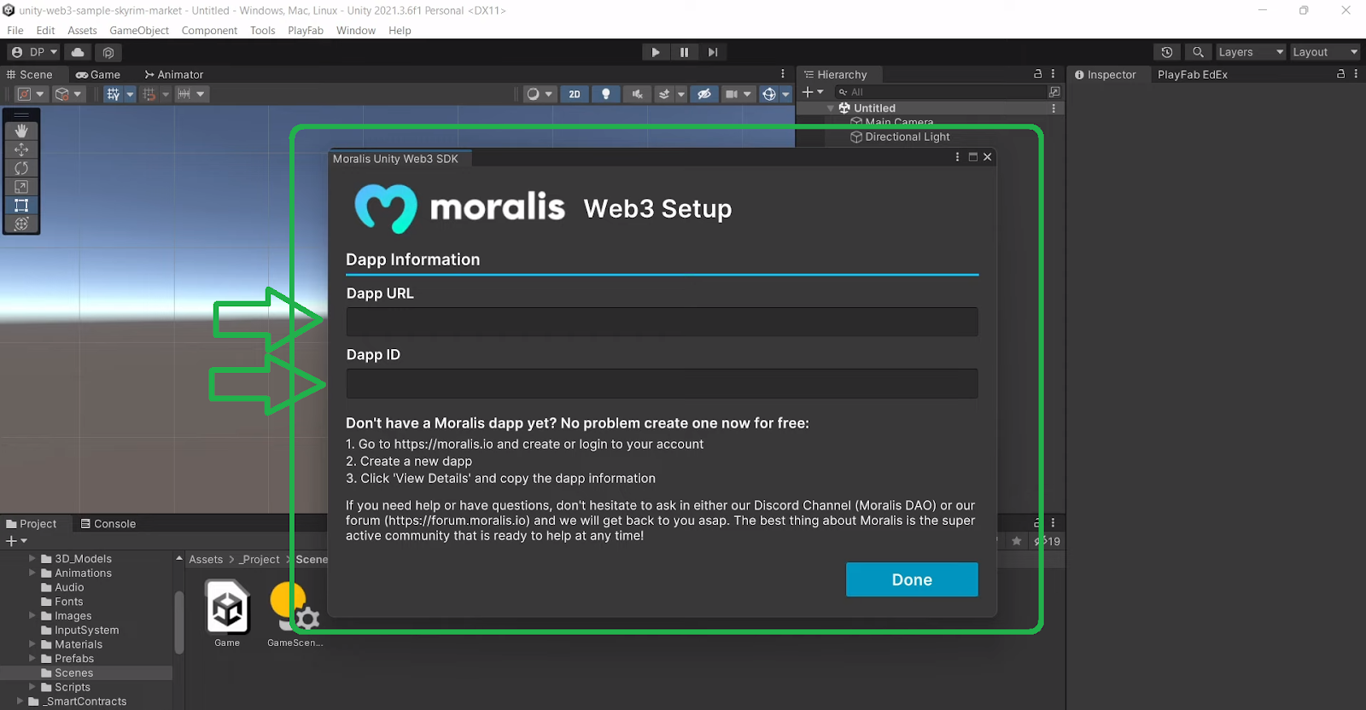Expand the 3D_Models folder

point(32,559)
